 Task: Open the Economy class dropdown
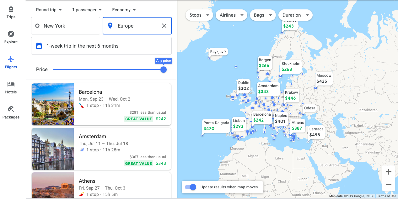point(124,10)
